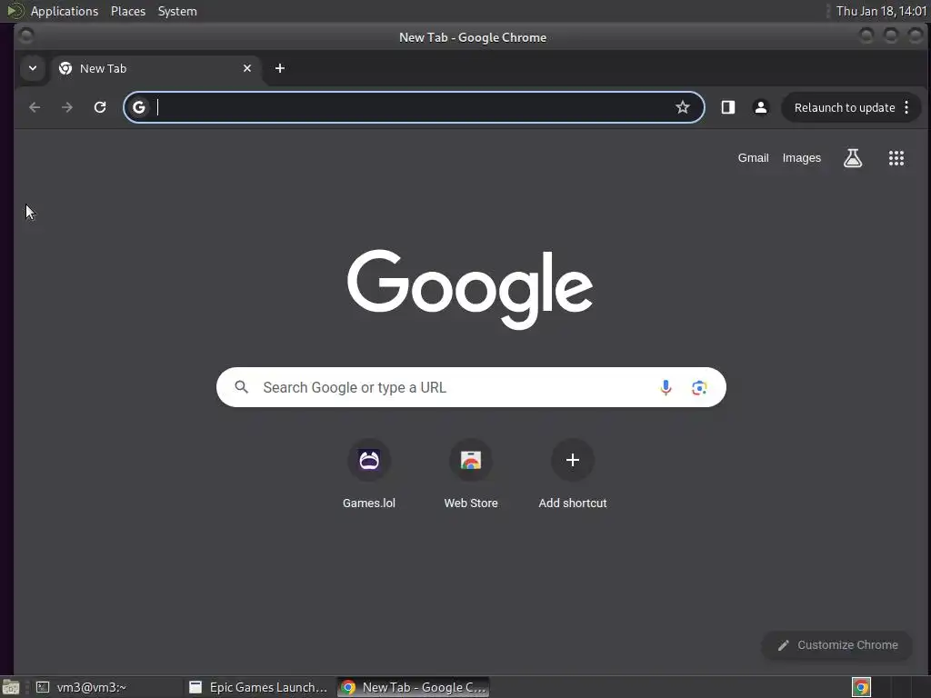This screenshot has height=698, width=931.
Task: Click the window menu button left of the Chrome window title
Action: (x=26, y=36)
